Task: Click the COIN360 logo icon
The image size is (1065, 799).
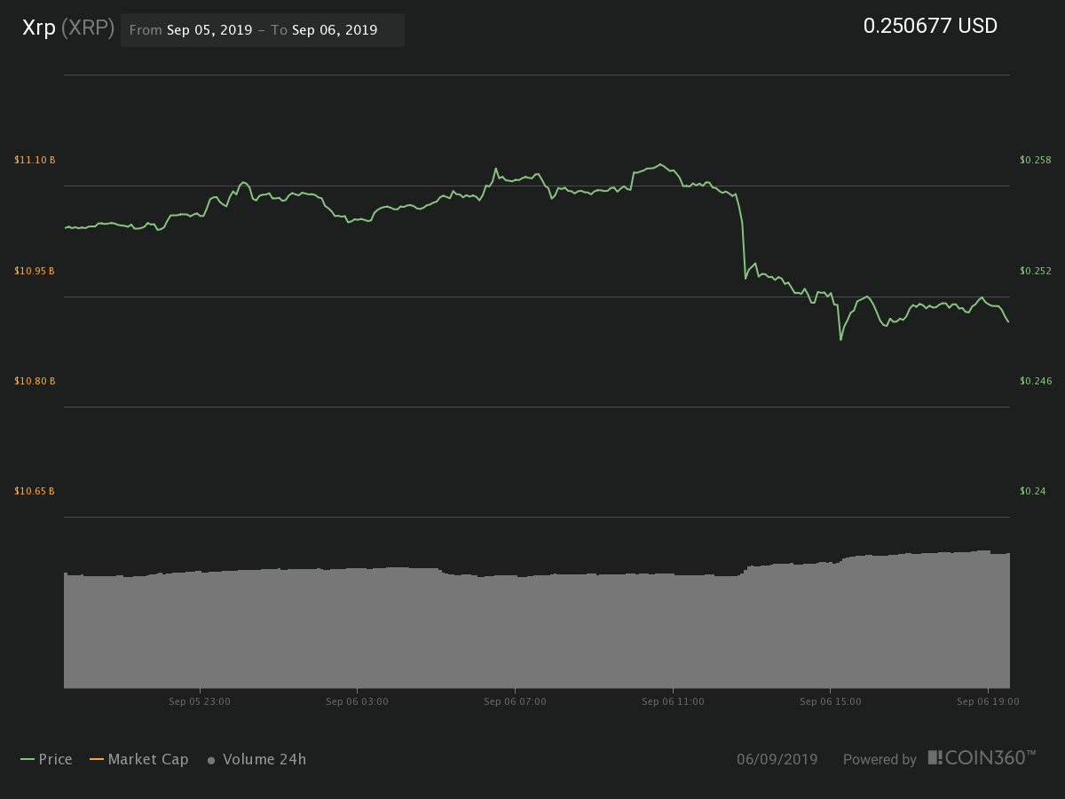Action: click(935, 757)
